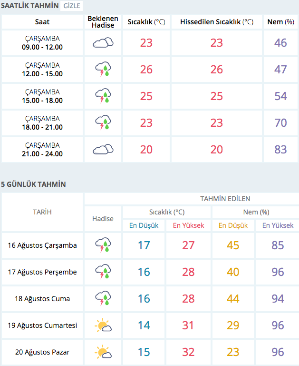Click the red En Yüksek temperature header

coord(188,225)
